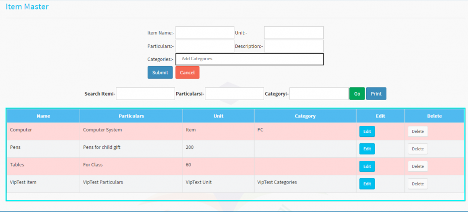Click the Print button
Image resolution: width=468 pixels, height=212 pixels.
tap(376, 94)
